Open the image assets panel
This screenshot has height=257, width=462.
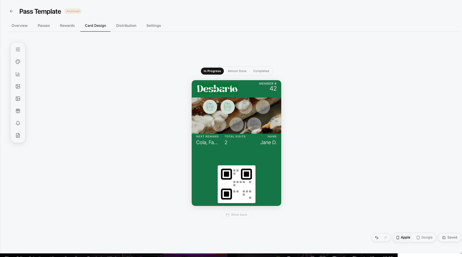[x=18, y=99]
